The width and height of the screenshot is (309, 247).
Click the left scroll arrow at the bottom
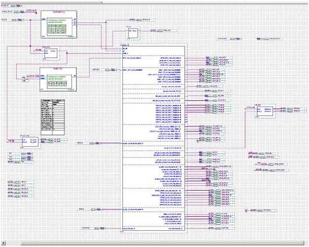[x=3, y=243]
